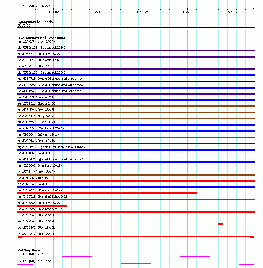
Task: Open variant esv2729369 (Wong2012b)
Action: click(37, 228)
